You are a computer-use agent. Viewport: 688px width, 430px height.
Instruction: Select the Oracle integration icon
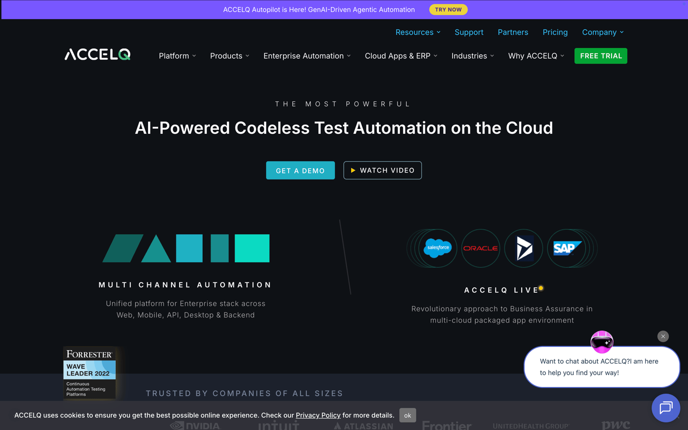tap(480, 248)
